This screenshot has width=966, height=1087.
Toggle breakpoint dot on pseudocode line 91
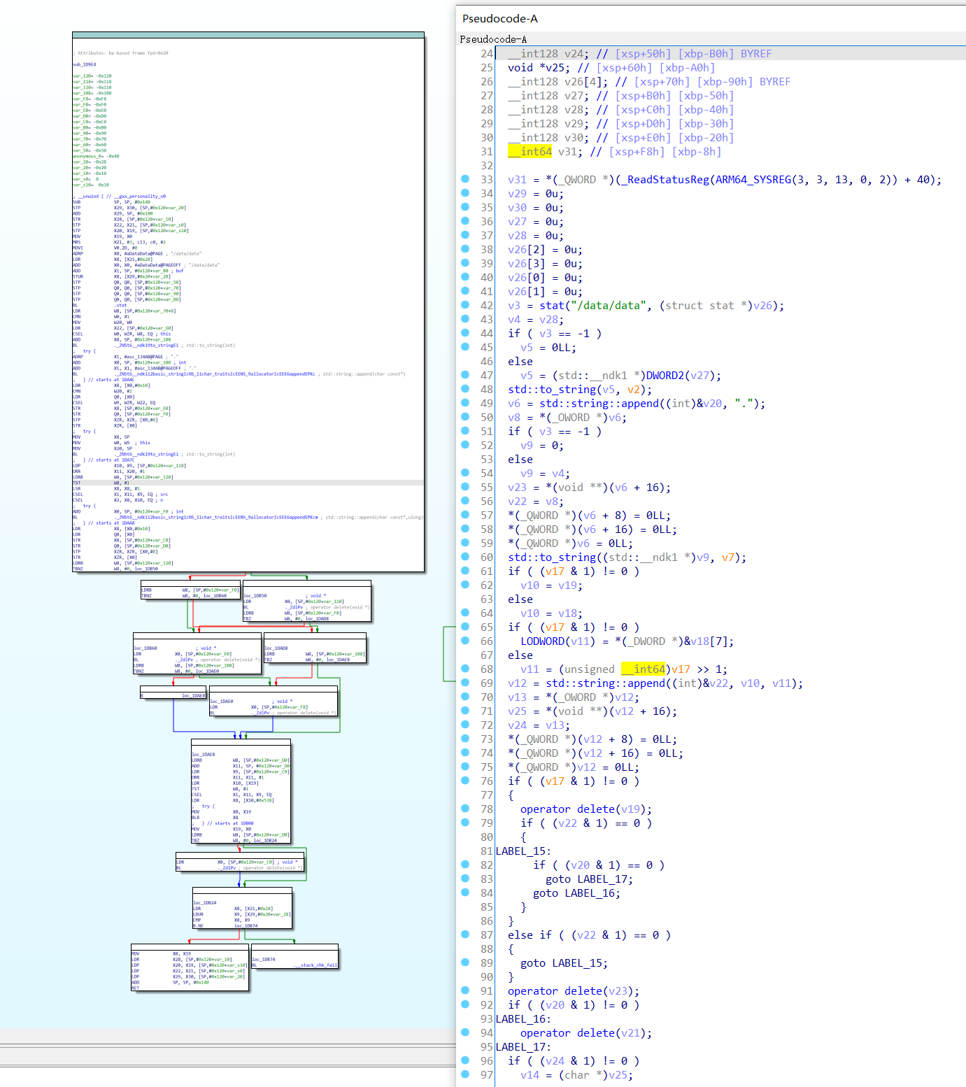tap(465, 990)
